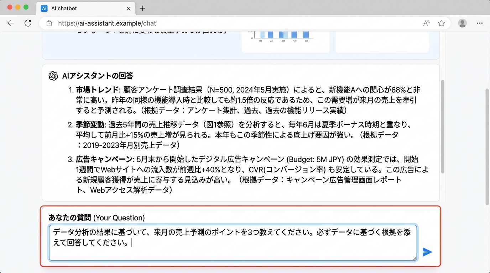Click the AI assistant logo beside AIアシスタントの回答

click(53, 76)
